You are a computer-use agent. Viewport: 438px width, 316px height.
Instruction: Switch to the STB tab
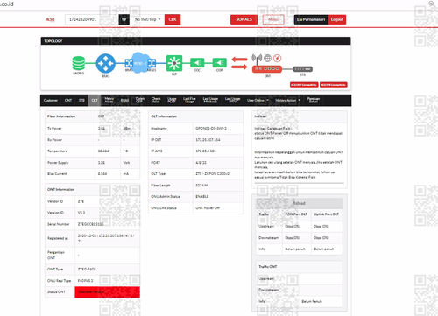(x=81, y=100)
